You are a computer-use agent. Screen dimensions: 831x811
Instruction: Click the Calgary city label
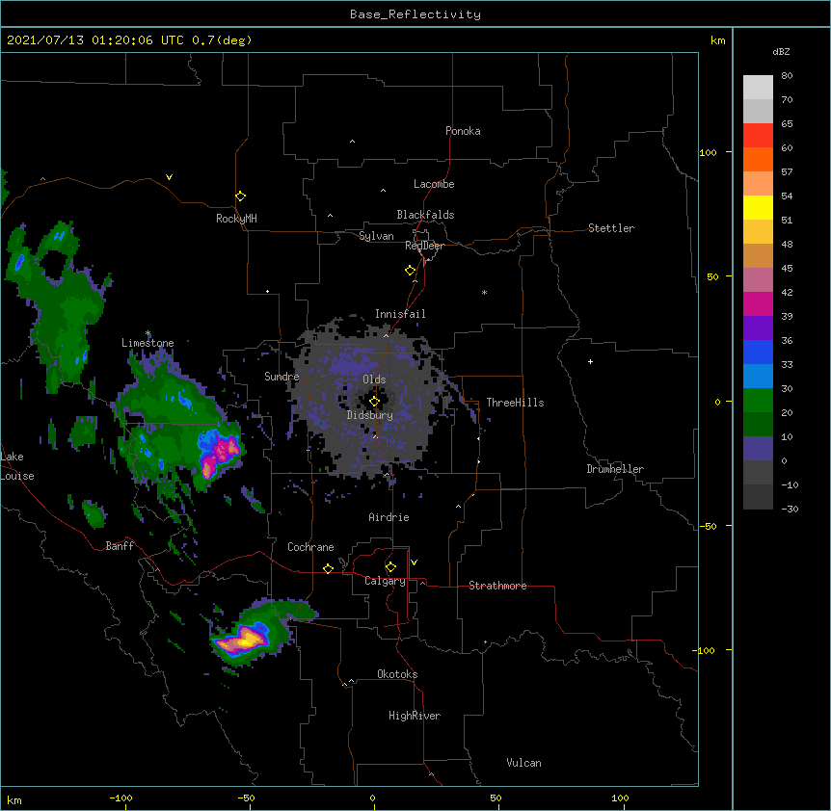point(385,581)
